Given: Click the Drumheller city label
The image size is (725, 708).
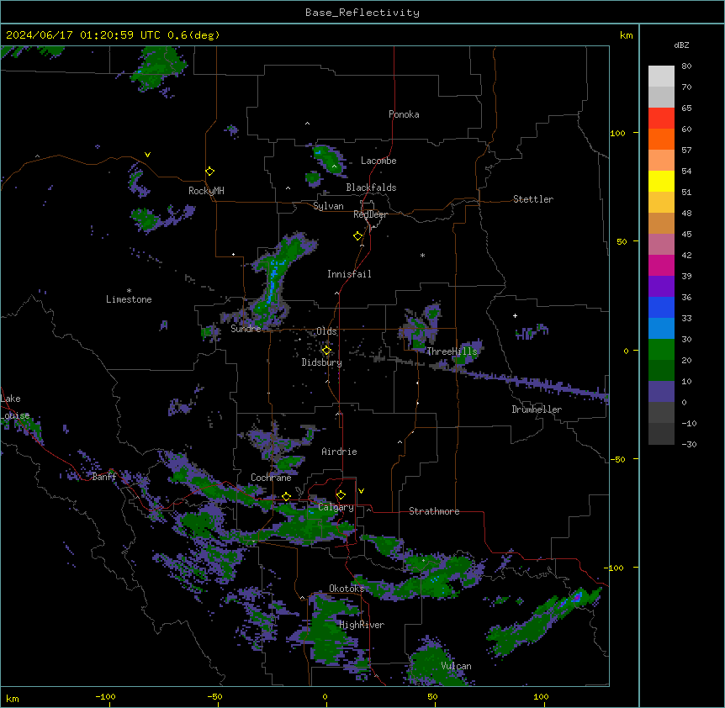Looking at the screenshot, I should pos(537,409).
